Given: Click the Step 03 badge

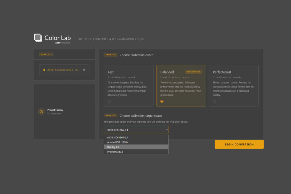Looking at the screenshot, I should click(x=111, y=115).
